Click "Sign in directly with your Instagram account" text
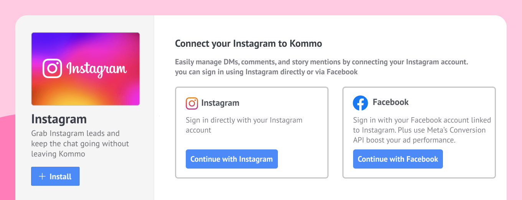This screenshot has width=522, height=200. coord(244,125)
